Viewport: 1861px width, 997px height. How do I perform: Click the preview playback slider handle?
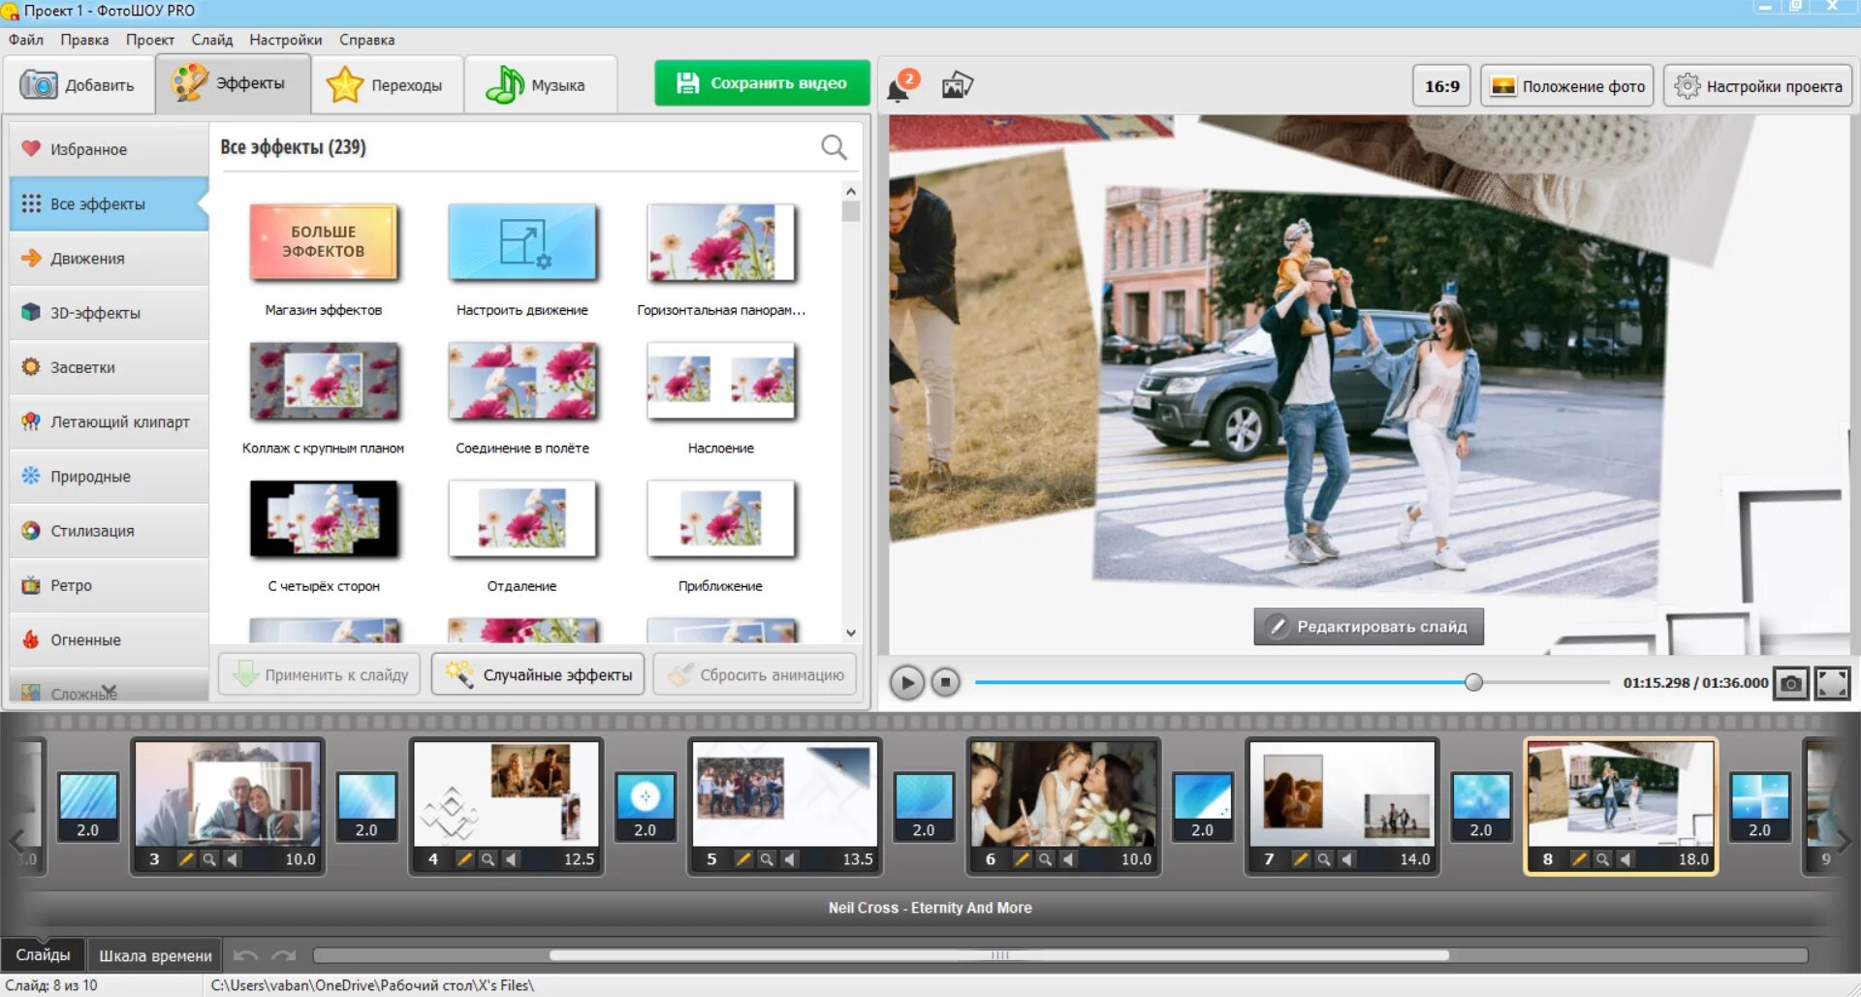(1473, 683)
